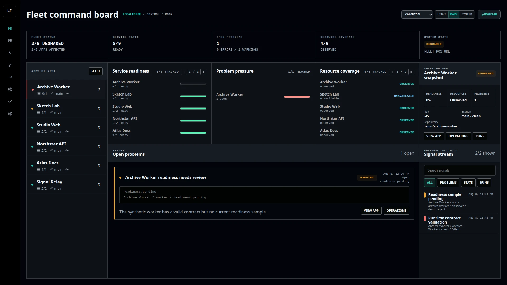Image resolution: width=507 pixels, height=285 pixels.
Task: Open Runs in Archive Worker snapshot
Action: click(480, 136)
